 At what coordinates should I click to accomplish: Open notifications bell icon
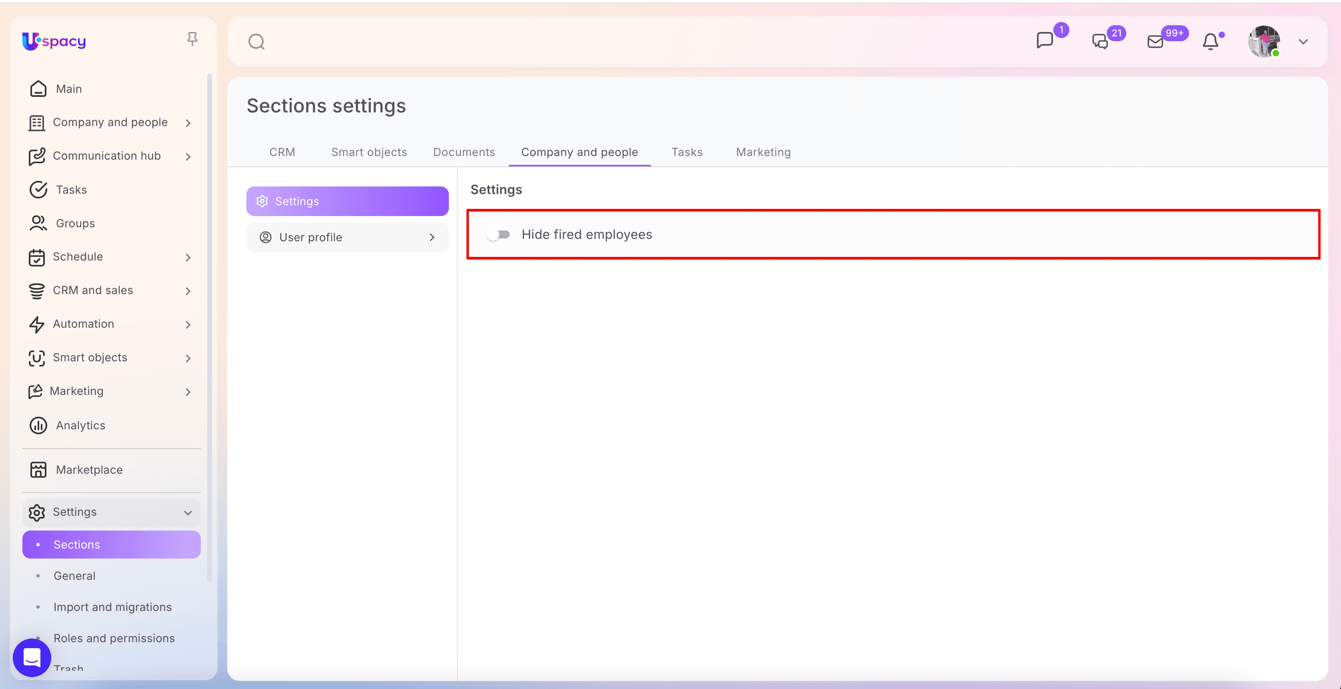1210,42
